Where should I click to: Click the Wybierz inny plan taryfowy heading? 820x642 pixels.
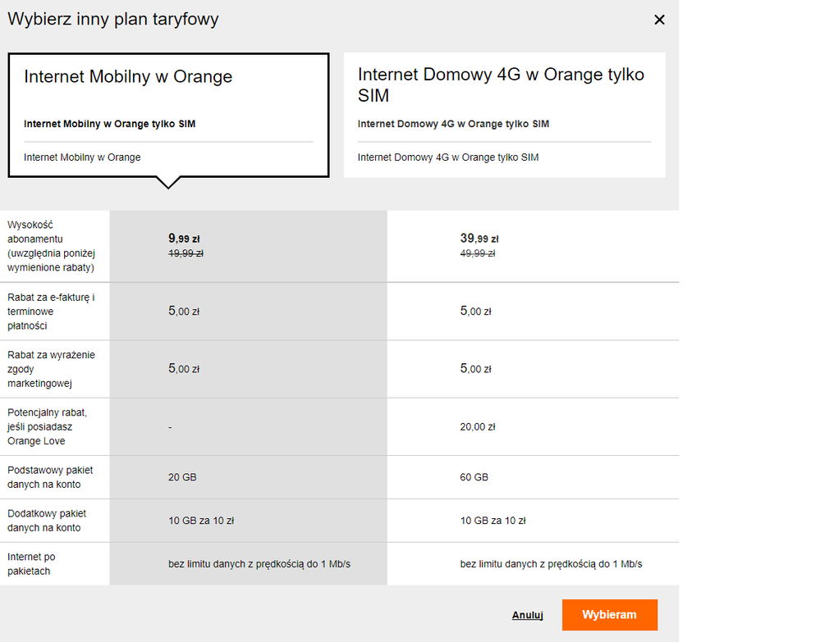(113, 19)
